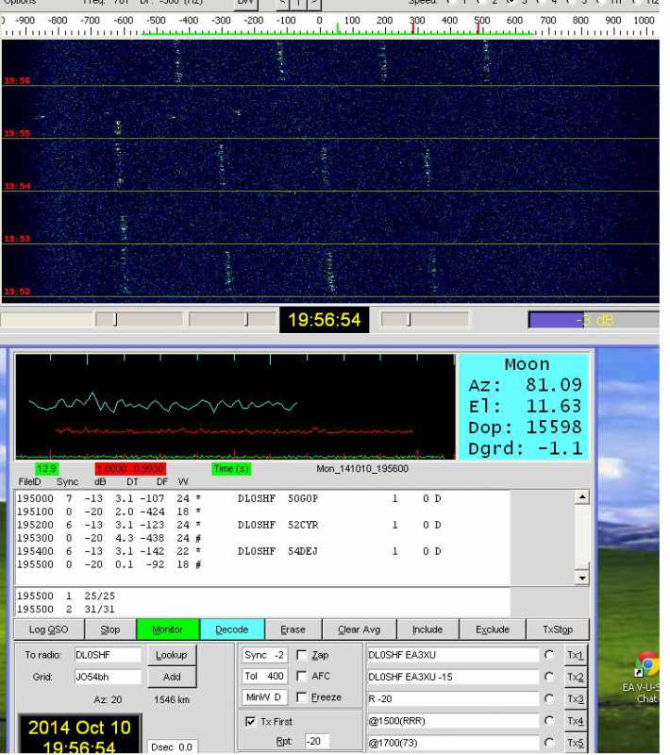Screen dimensions: 670x755
Task: Click the green Time (s) label
Action: (230, 468)
